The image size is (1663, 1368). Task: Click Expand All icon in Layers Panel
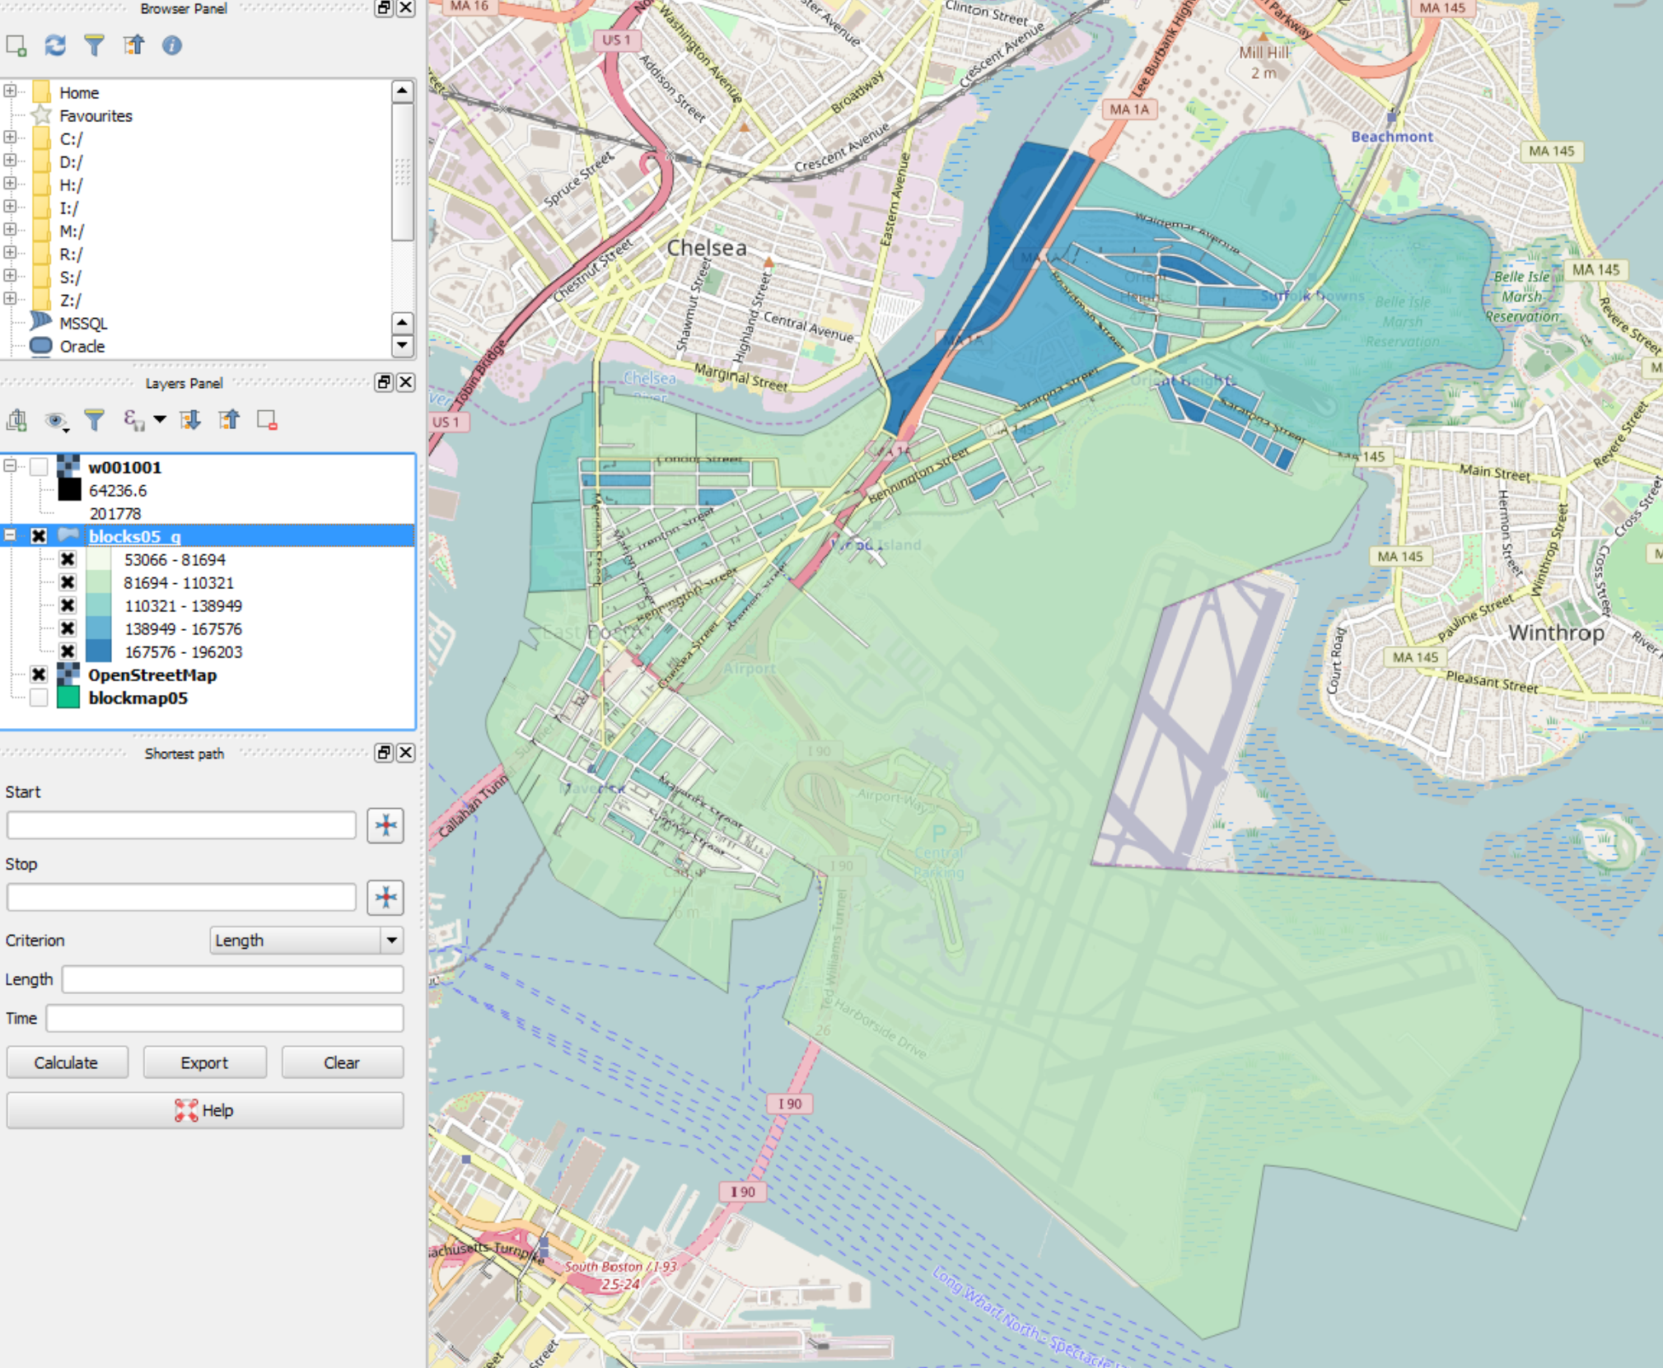pos(190,420)
